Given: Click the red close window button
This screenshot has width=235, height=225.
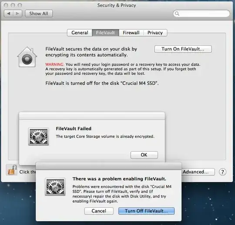Looking at the screenshot, I should pyautogui.click(x=6, y=5).
